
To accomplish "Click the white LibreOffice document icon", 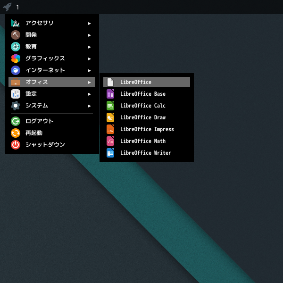I will pos(110,82).
